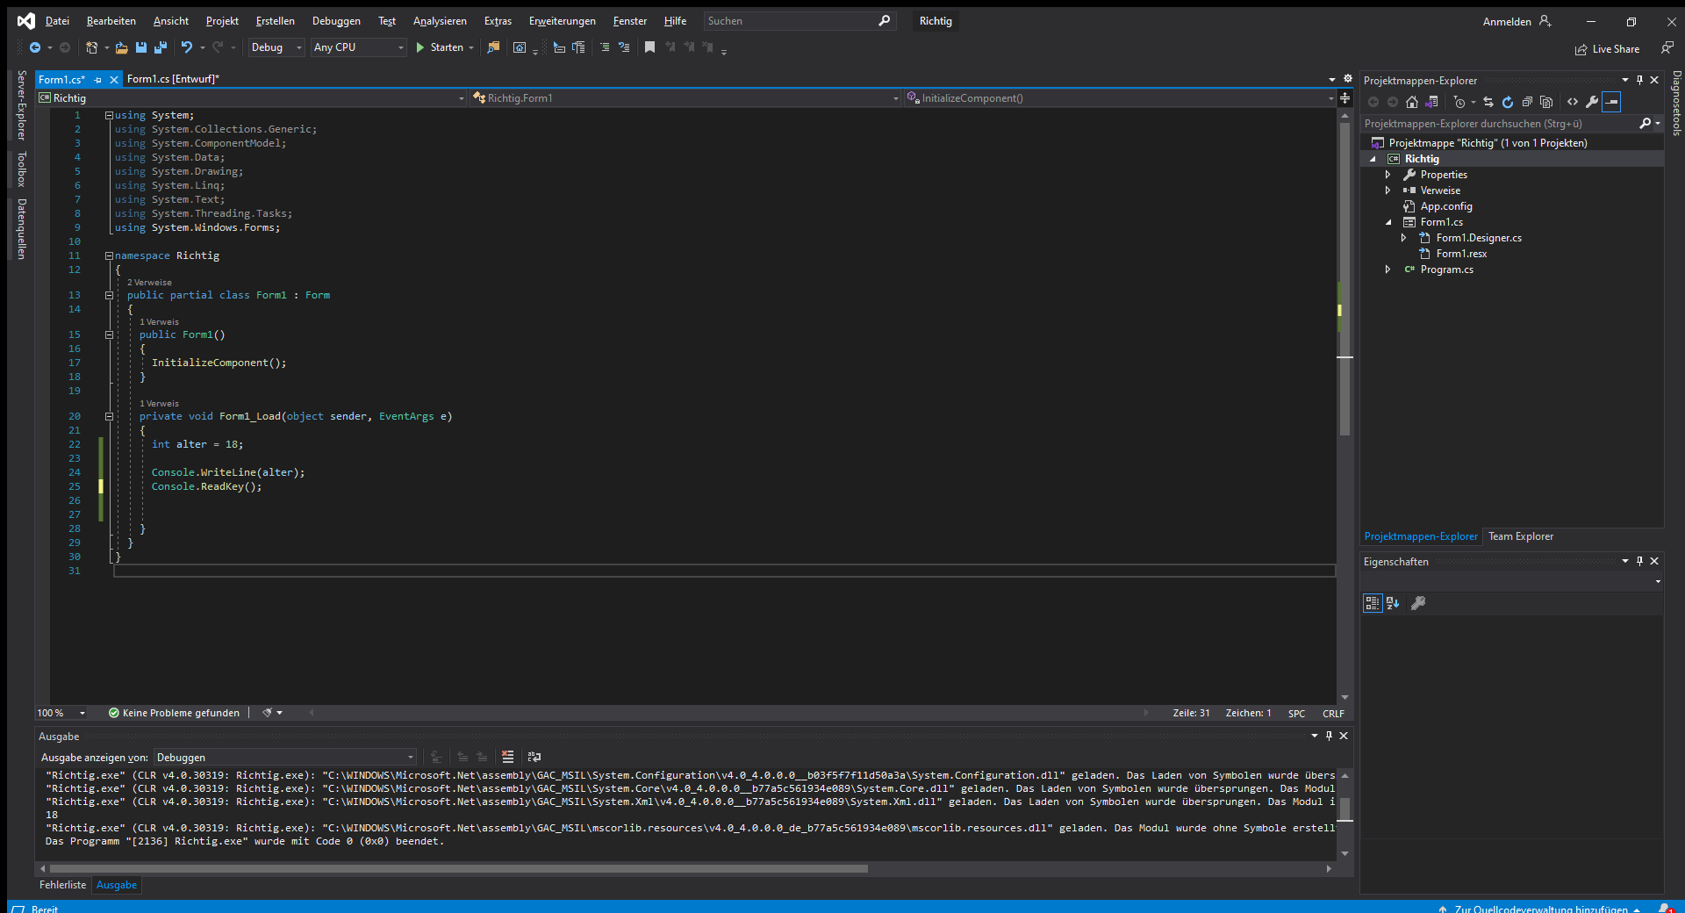Select the Undo icon in the toolbar
The width and height of the screenshot is (1685, 913).
187,47
